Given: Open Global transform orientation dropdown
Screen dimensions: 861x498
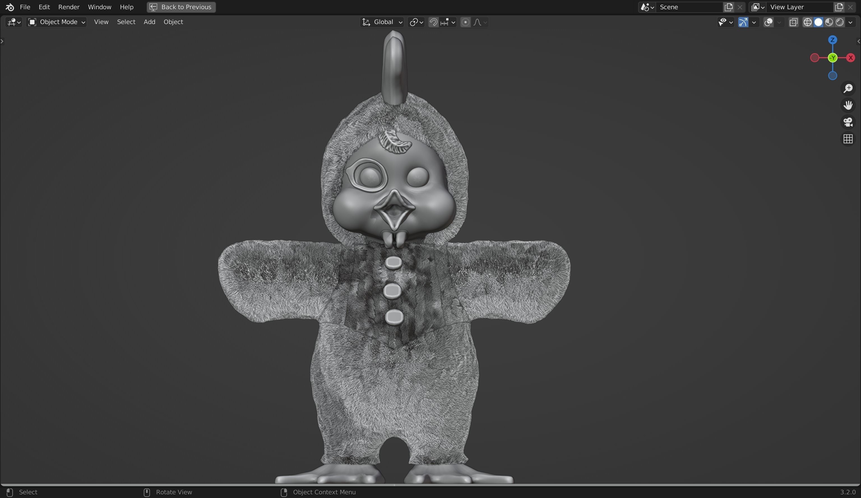Looking at the screenshot, I should coord(382,22).
